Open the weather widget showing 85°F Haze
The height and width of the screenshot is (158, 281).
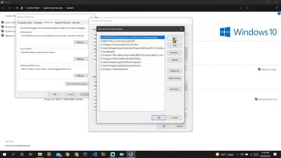point(225,154)
